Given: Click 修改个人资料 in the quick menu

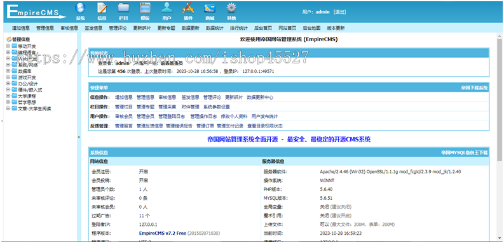Looking at the screenshot, I should (235, 117).
